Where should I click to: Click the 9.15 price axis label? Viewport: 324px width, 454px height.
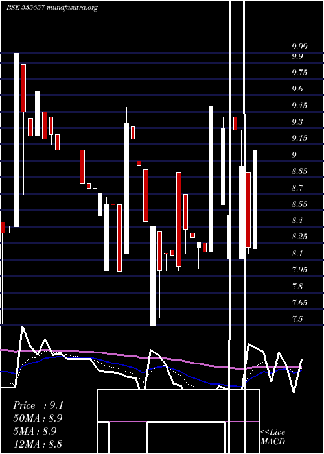click(x=299, y=138)
